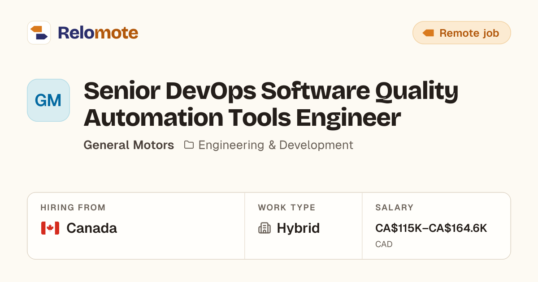The image size is (538, 282).
Task: Click the CA$115K–CA$164.6K salary range
Action: pyautogui.click(x=431, y=228)
